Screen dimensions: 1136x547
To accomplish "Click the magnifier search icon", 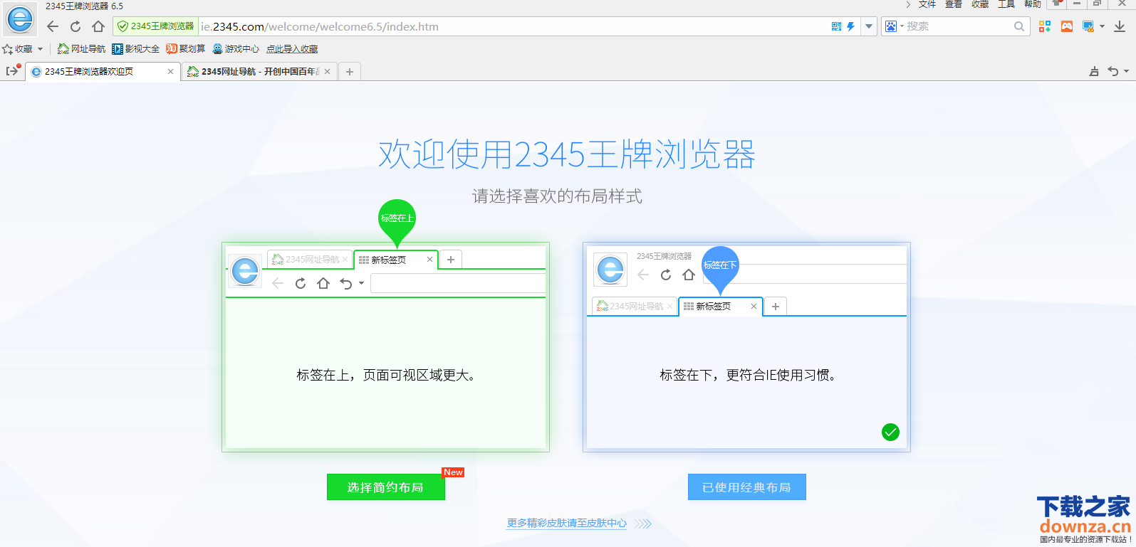I will 1019,26.
